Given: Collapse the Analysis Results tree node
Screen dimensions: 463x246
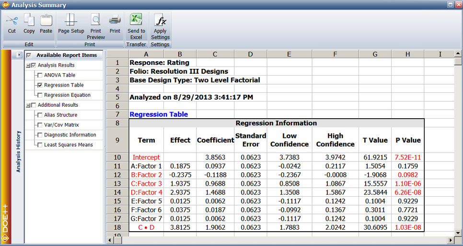Looking at the screenshot, I should point(28,65).
